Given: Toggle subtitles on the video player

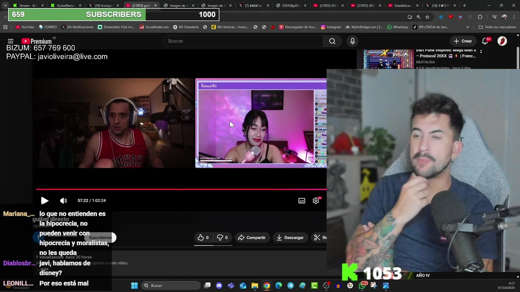Looking at the screenshot, I should pos(302,201).
